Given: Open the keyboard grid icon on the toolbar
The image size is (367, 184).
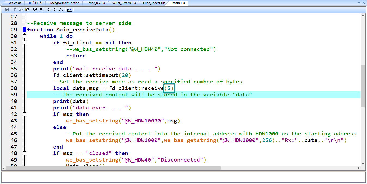Looking at the screenshot, I should tap(69, 9).
